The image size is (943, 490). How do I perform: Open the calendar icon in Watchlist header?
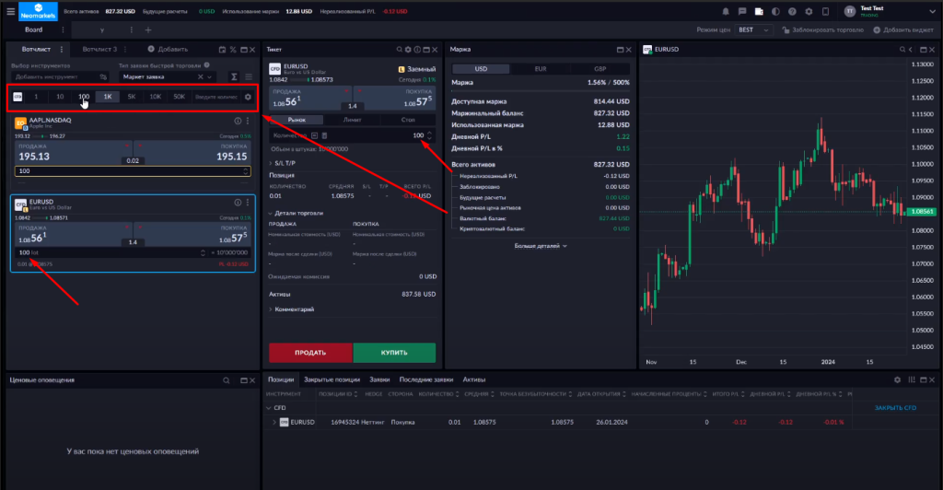pos(223,50)
